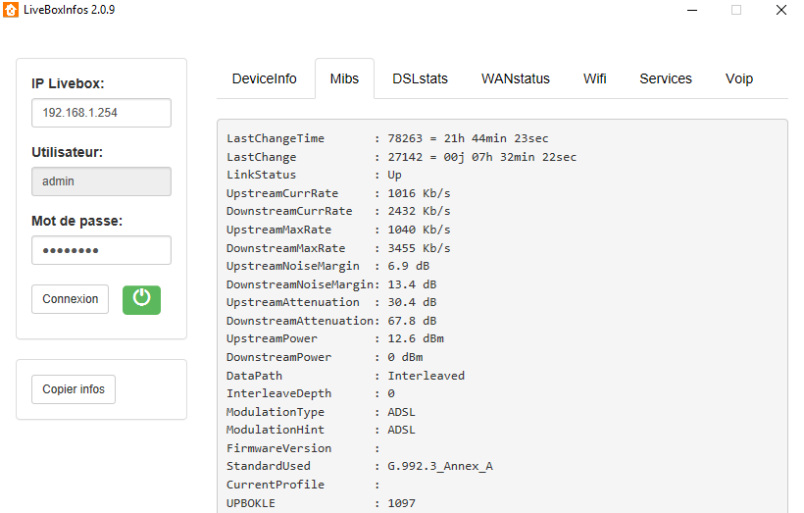Click the Connexion button
Screen dimensions: 804x513
coord(71,299)
